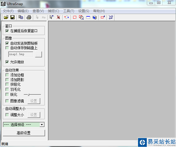Toggle 在捕捉后恢复窗口 checkbox

click(x=7, y=31)
